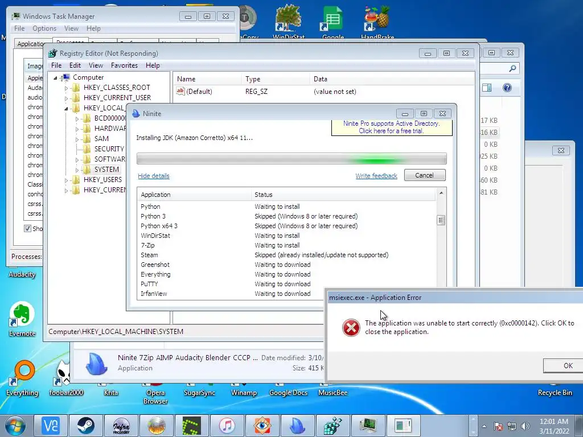The width and height of the screenshot is (583, 437).
Task: Click the search magnifier in the background Explorer window
Action: (x=512, y=68)
